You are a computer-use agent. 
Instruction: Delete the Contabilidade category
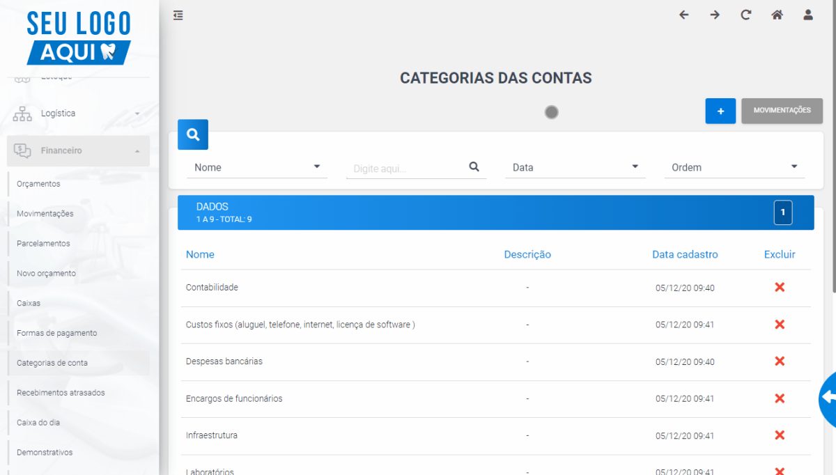tap(780, 287)
